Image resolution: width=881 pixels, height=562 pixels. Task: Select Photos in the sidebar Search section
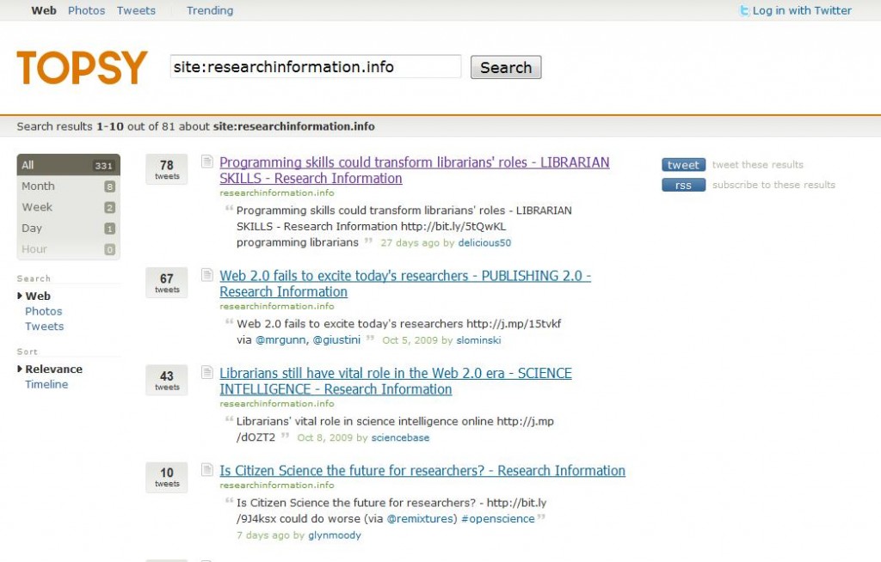tap(43, 311)
